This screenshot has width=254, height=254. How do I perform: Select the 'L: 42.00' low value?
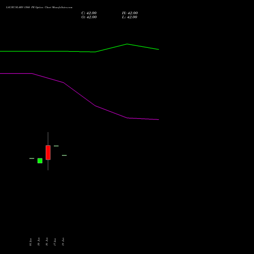[130, 17]
